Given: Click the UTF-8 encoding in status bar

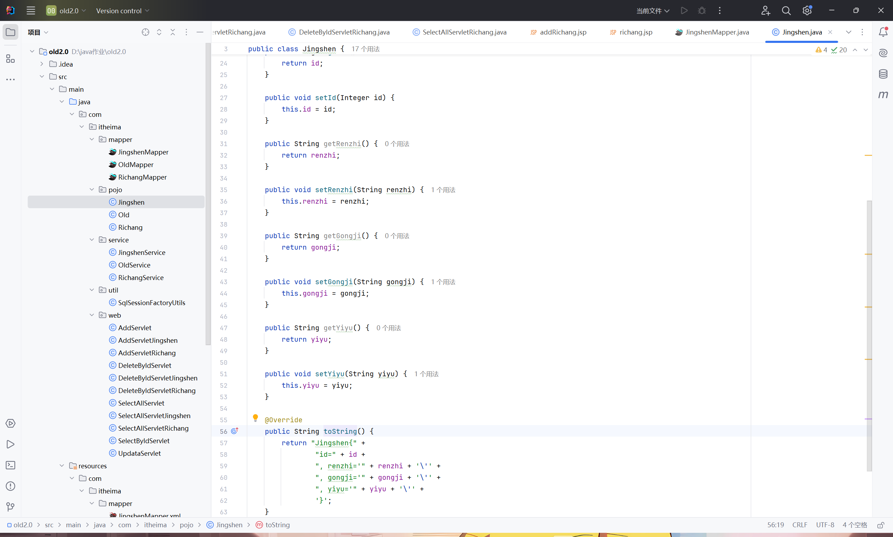Looking at the screenshot, I should click(825, 525).
